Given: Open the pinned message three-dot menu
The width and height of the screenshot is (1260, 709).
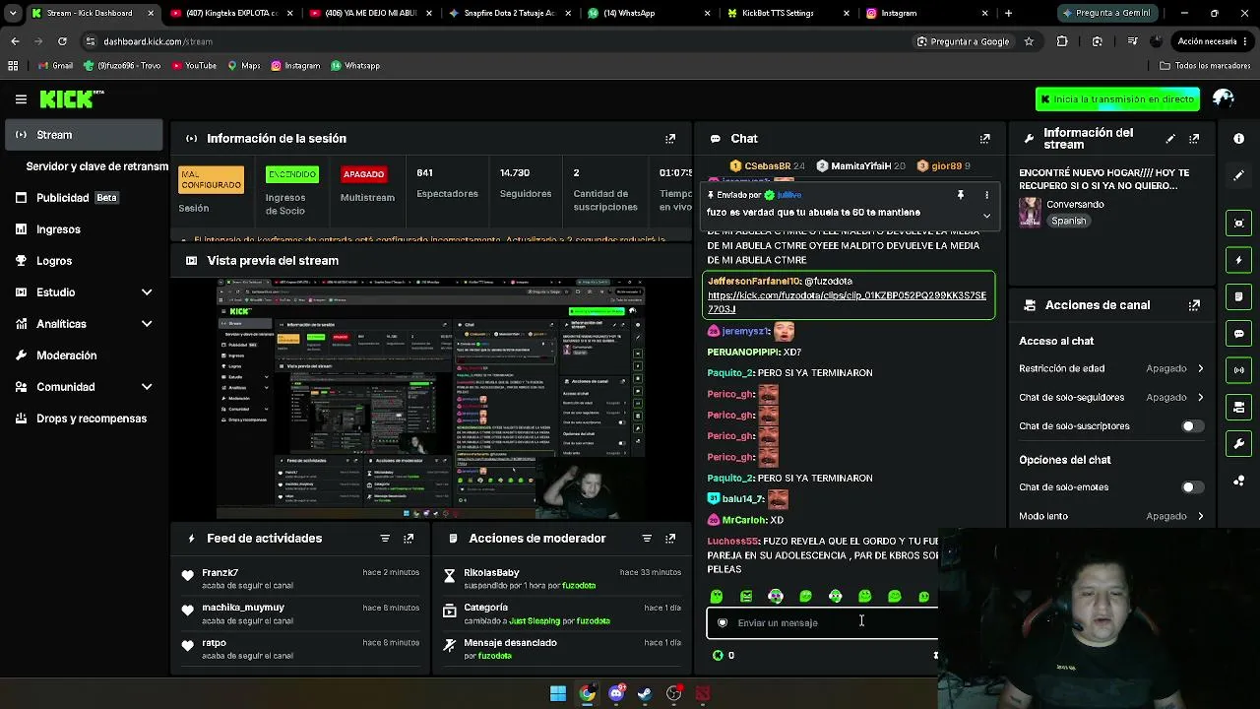Looking at the screenshot, I should click(986, 195).
